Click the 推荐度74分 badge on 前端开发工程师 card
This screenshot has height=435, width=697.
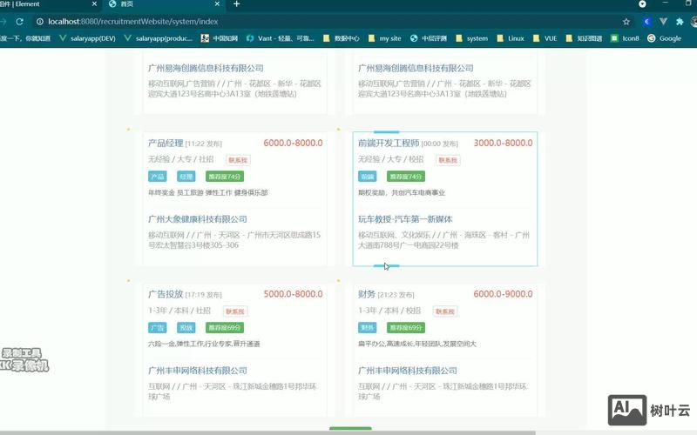(406, 177)
